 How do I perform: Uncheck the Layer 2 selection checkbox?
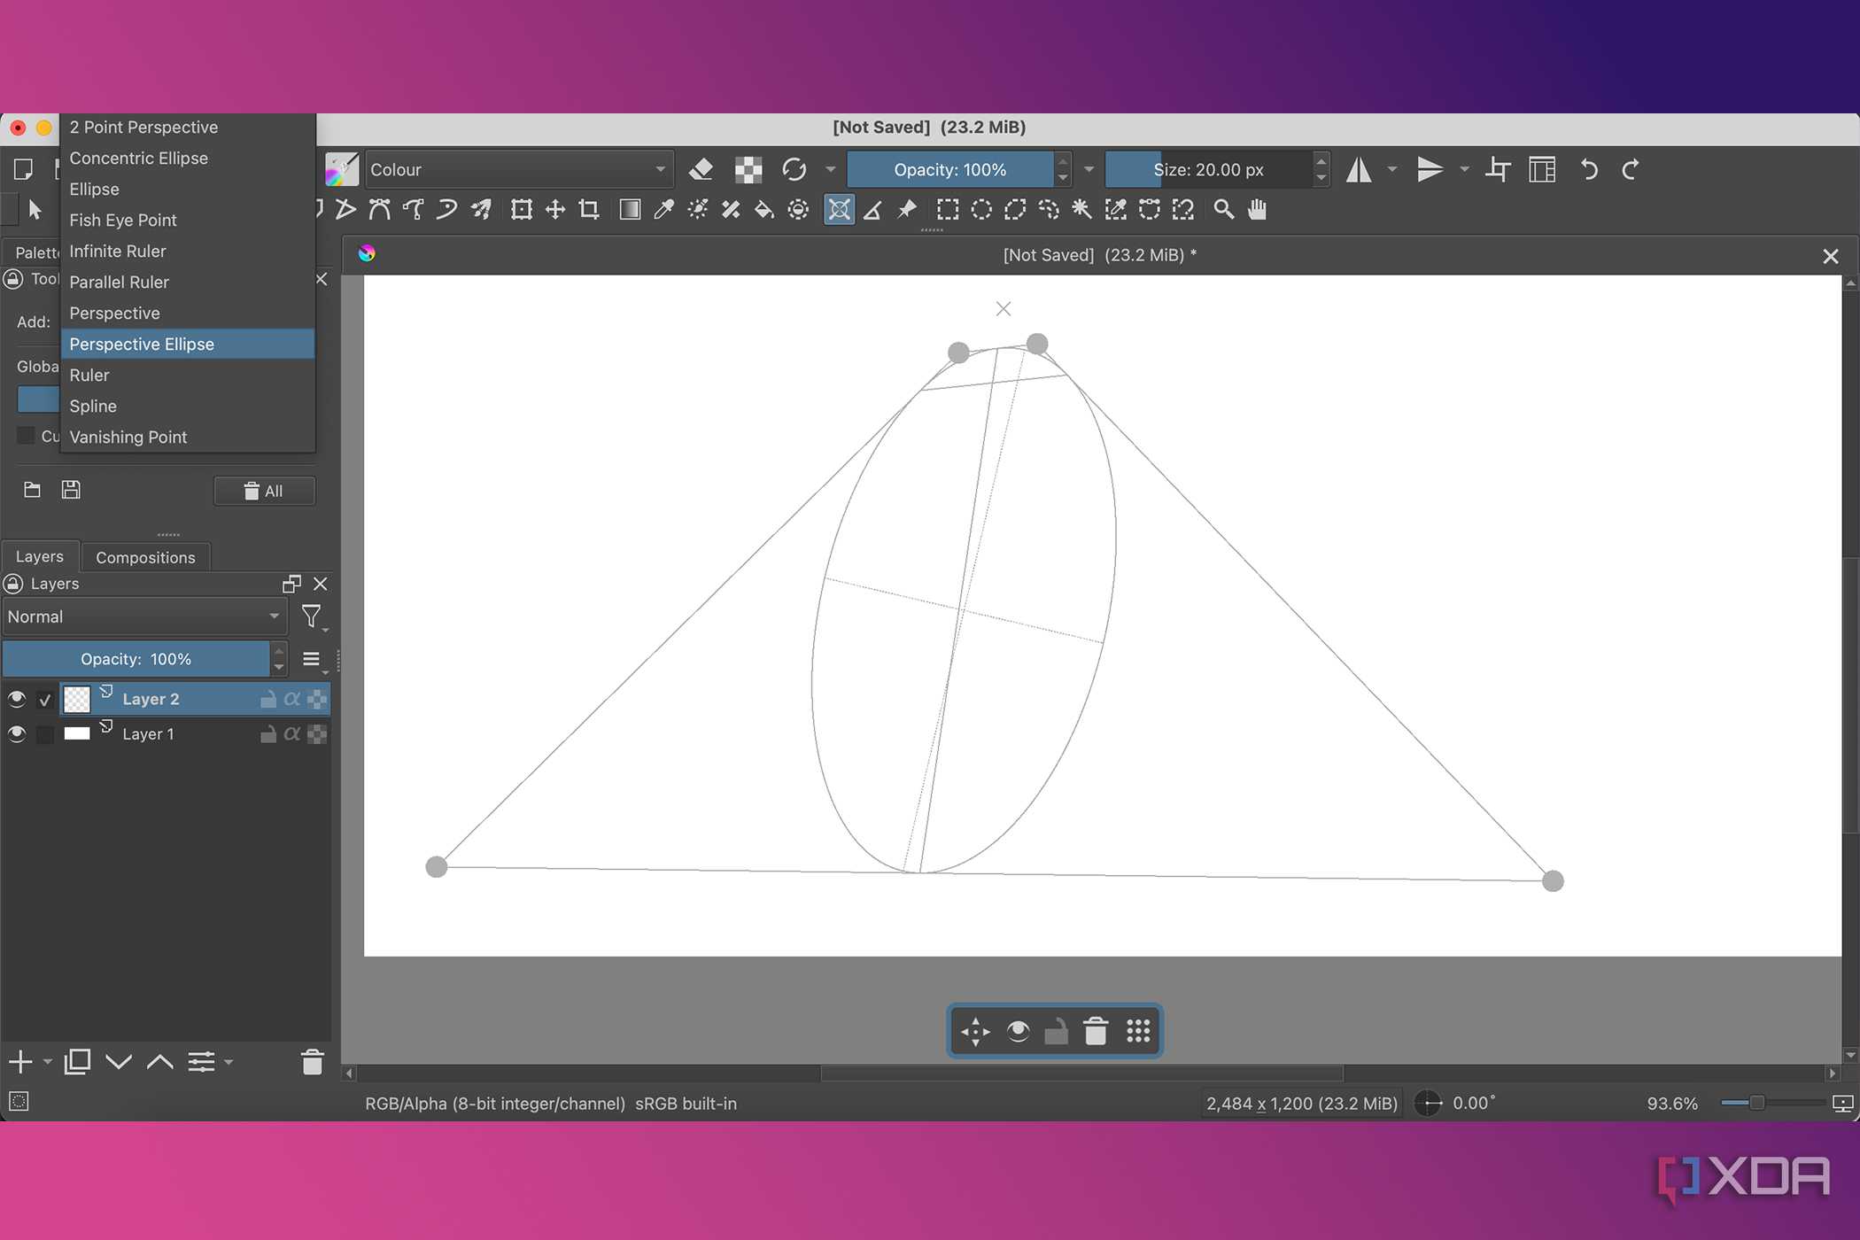point(45,700)
